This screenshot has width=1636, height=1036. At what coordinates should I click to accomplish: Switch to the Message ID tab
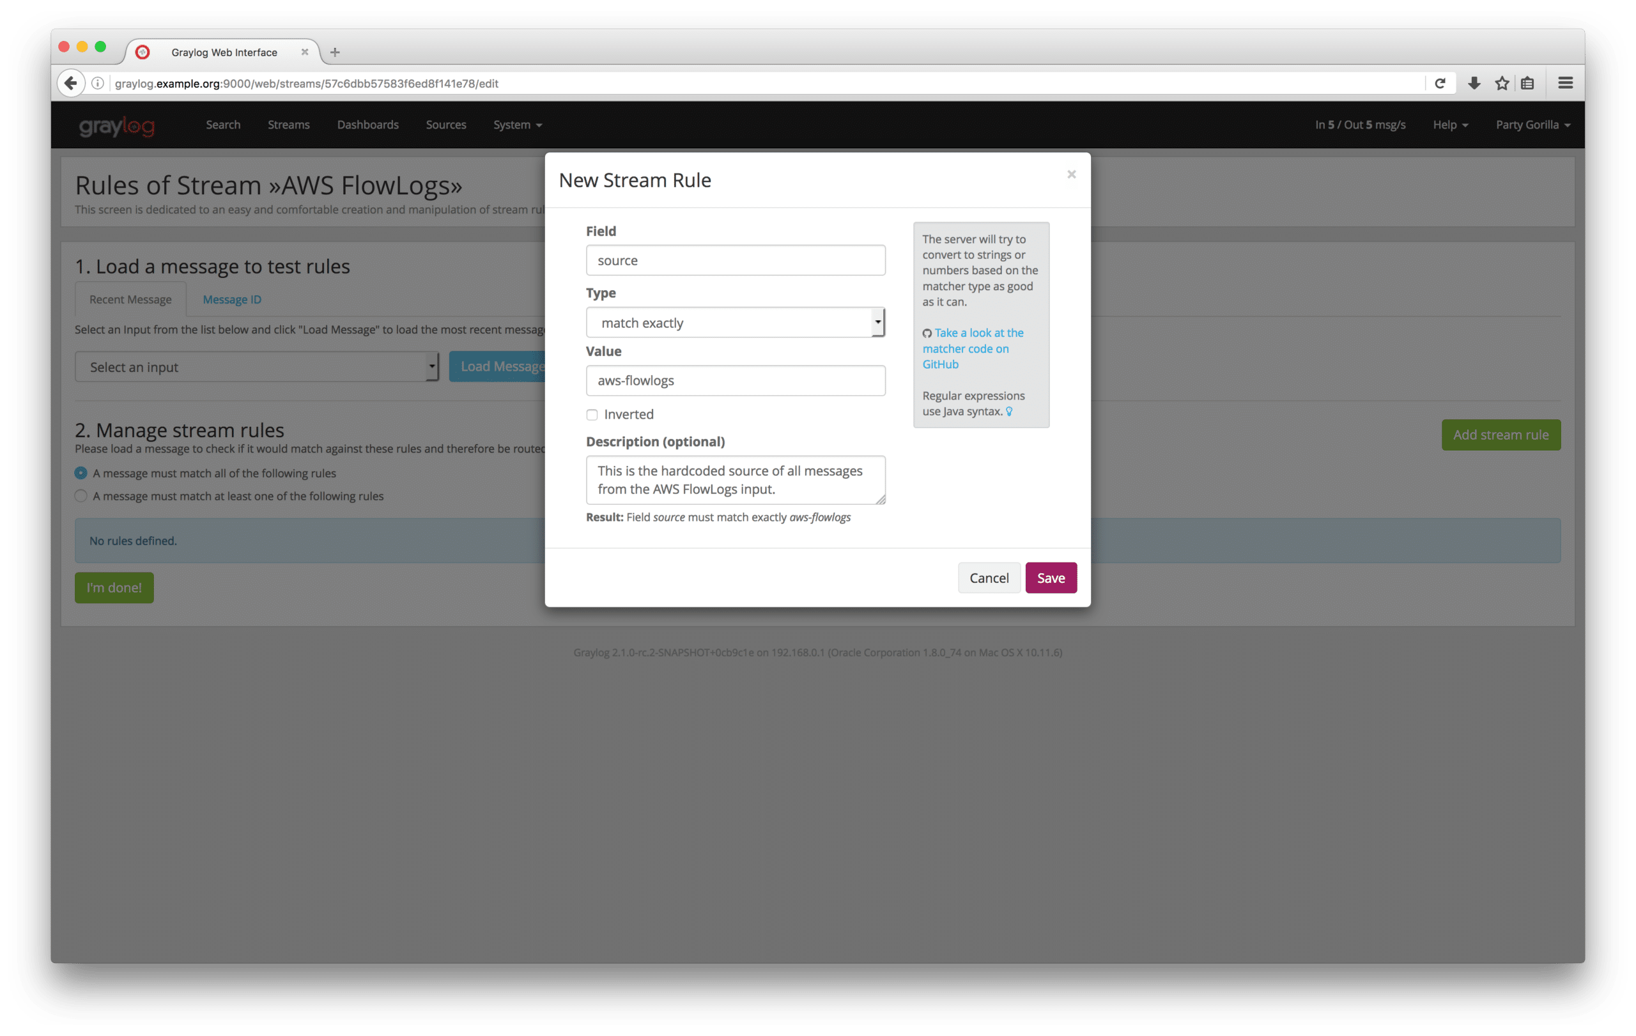click(x=232, y=300)
